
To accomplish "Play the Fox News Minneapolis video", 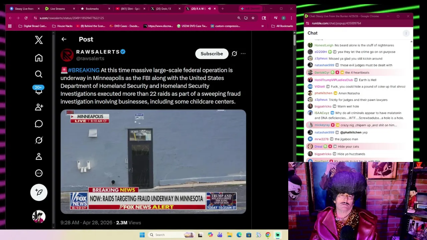I will pos(153,162).
